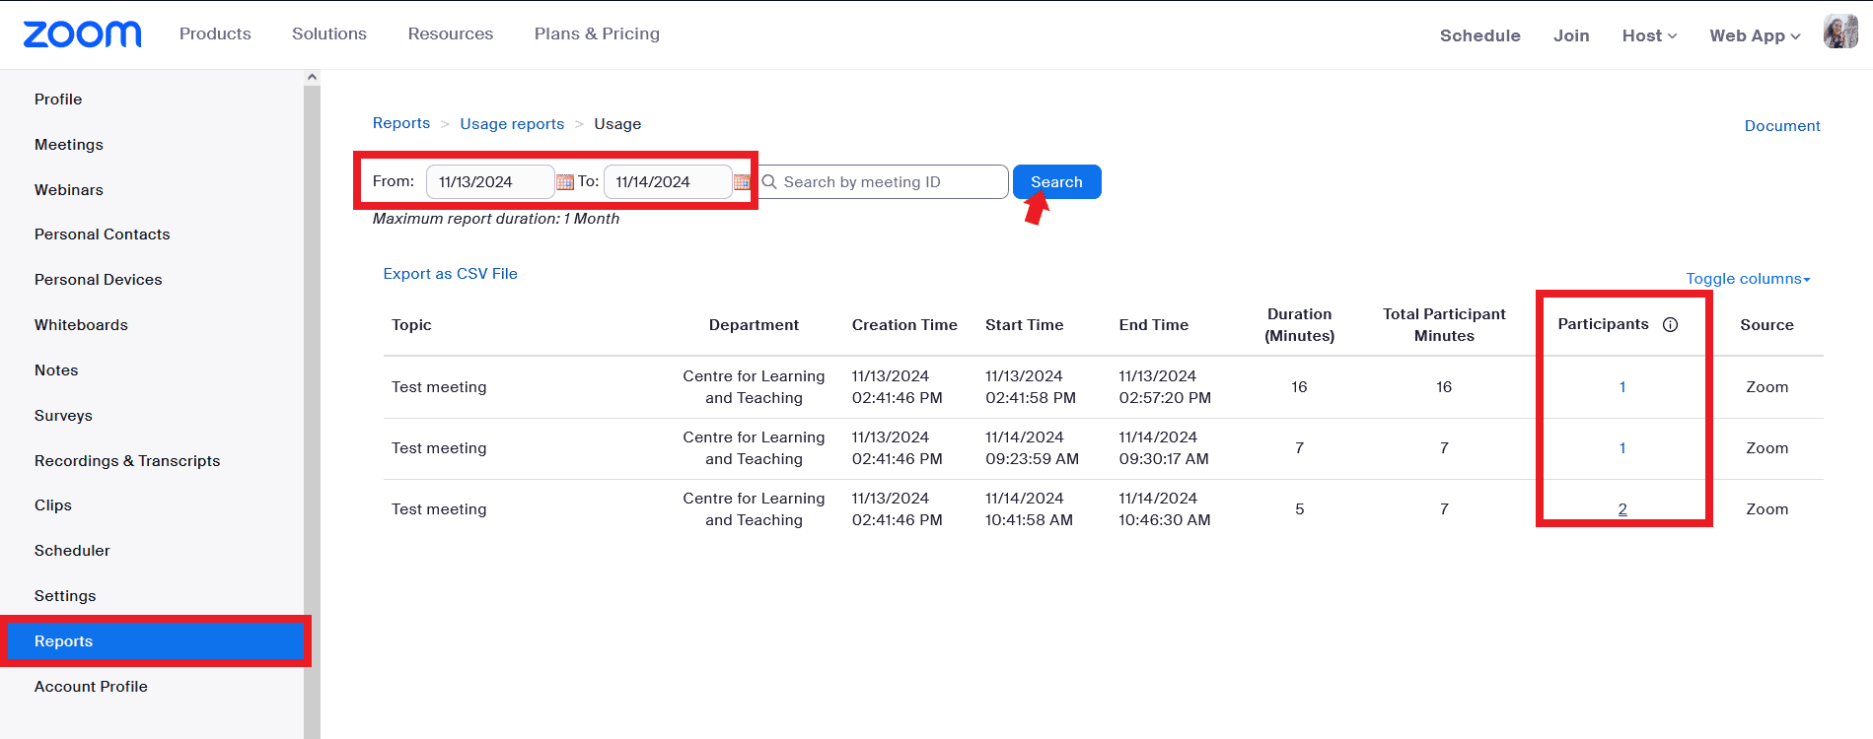The image size is (1873, 739).
Task: Expand the Host dropdown menu
Action: [x=1648, y=35]
